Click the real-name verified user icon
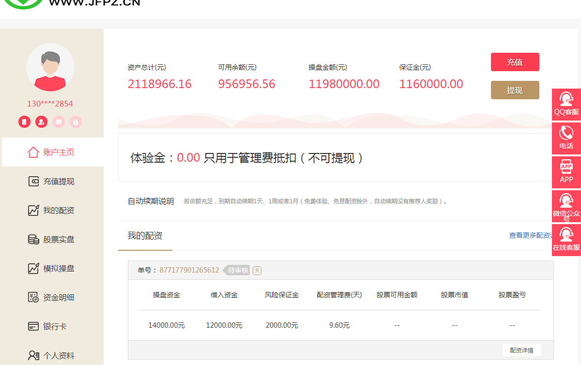581x365 pixels. [x=41, y=122]
